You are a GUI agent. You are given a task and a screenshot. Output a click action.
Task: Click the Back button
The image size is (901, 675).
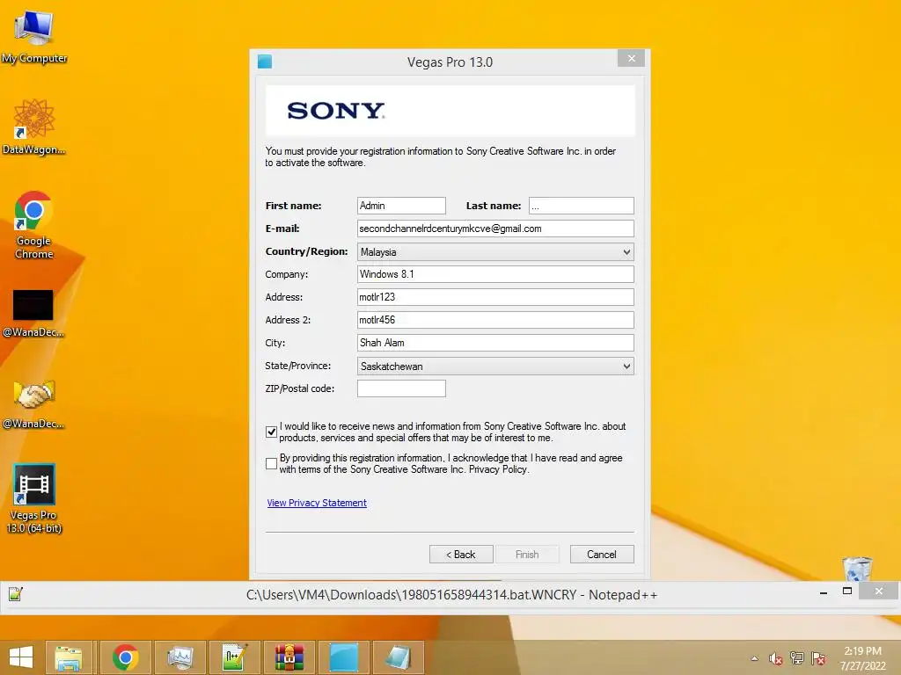point(461,554)
